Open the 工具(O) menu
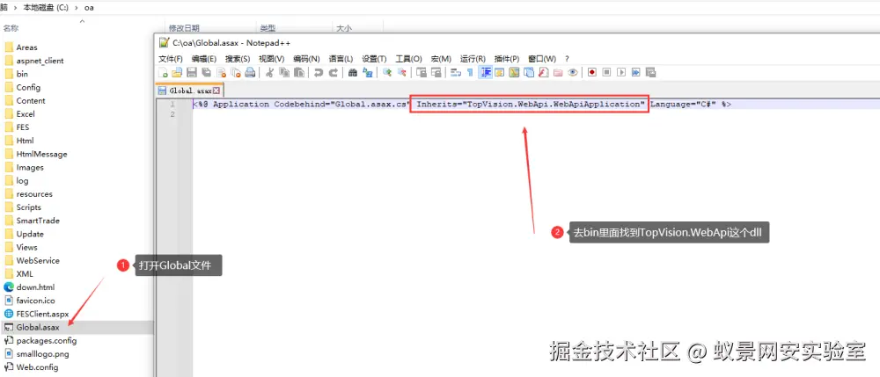Screen dimensions: 880x377 [408, 59]
